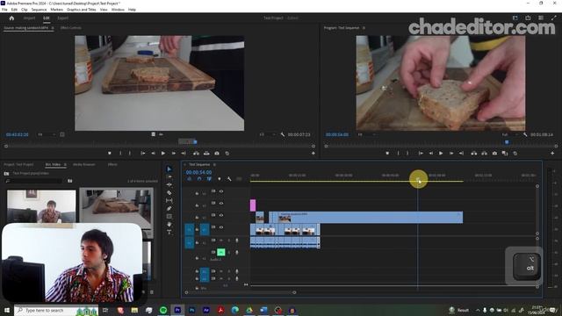Viewport: 562px width, 316px height.
Task: Click Extract button in Program monitor
Action: 484,154
